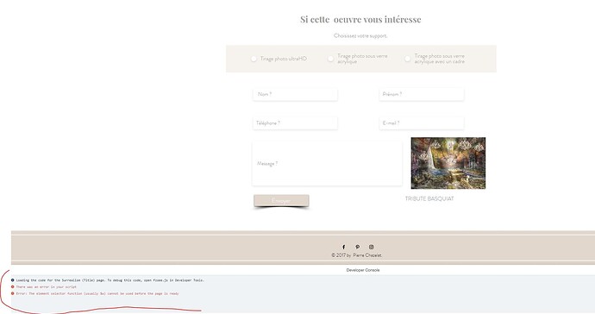Screen dimensions: 595x314
Task: Click the '© 2017 by Pierre Chazelet' copyright text
Action: (x=356, y=255)
